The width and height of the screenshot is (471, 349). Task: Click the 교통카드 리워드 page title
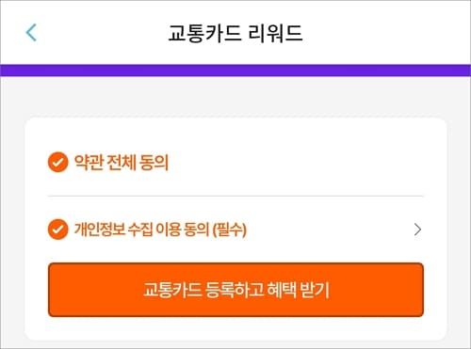click(235, 33)
